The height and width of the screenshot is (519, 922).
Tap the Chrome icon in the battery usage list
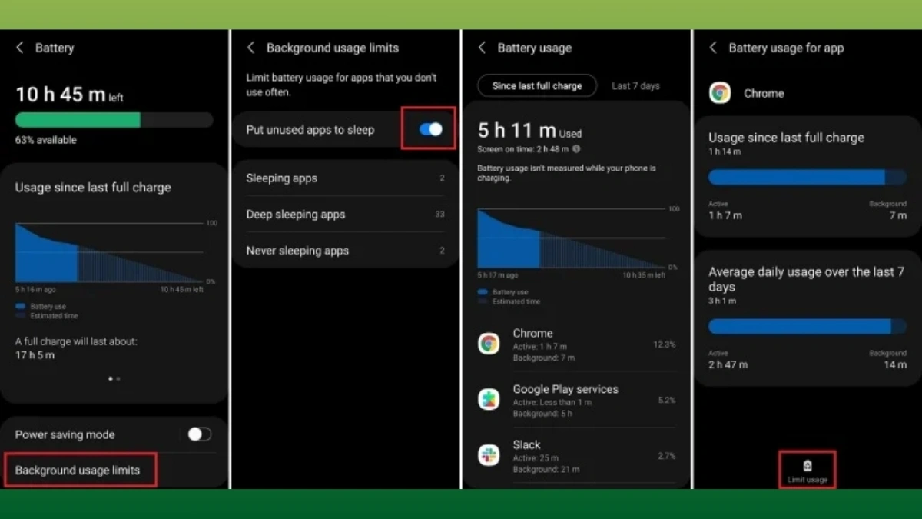[x=489, y=343]
